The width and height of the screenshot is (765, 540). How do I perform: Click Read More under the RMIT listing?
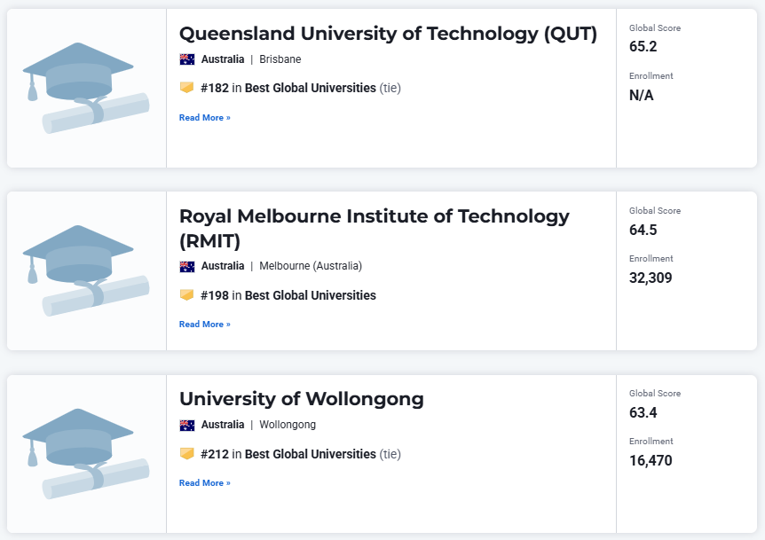pyautogui.click(x=204, y=325)
